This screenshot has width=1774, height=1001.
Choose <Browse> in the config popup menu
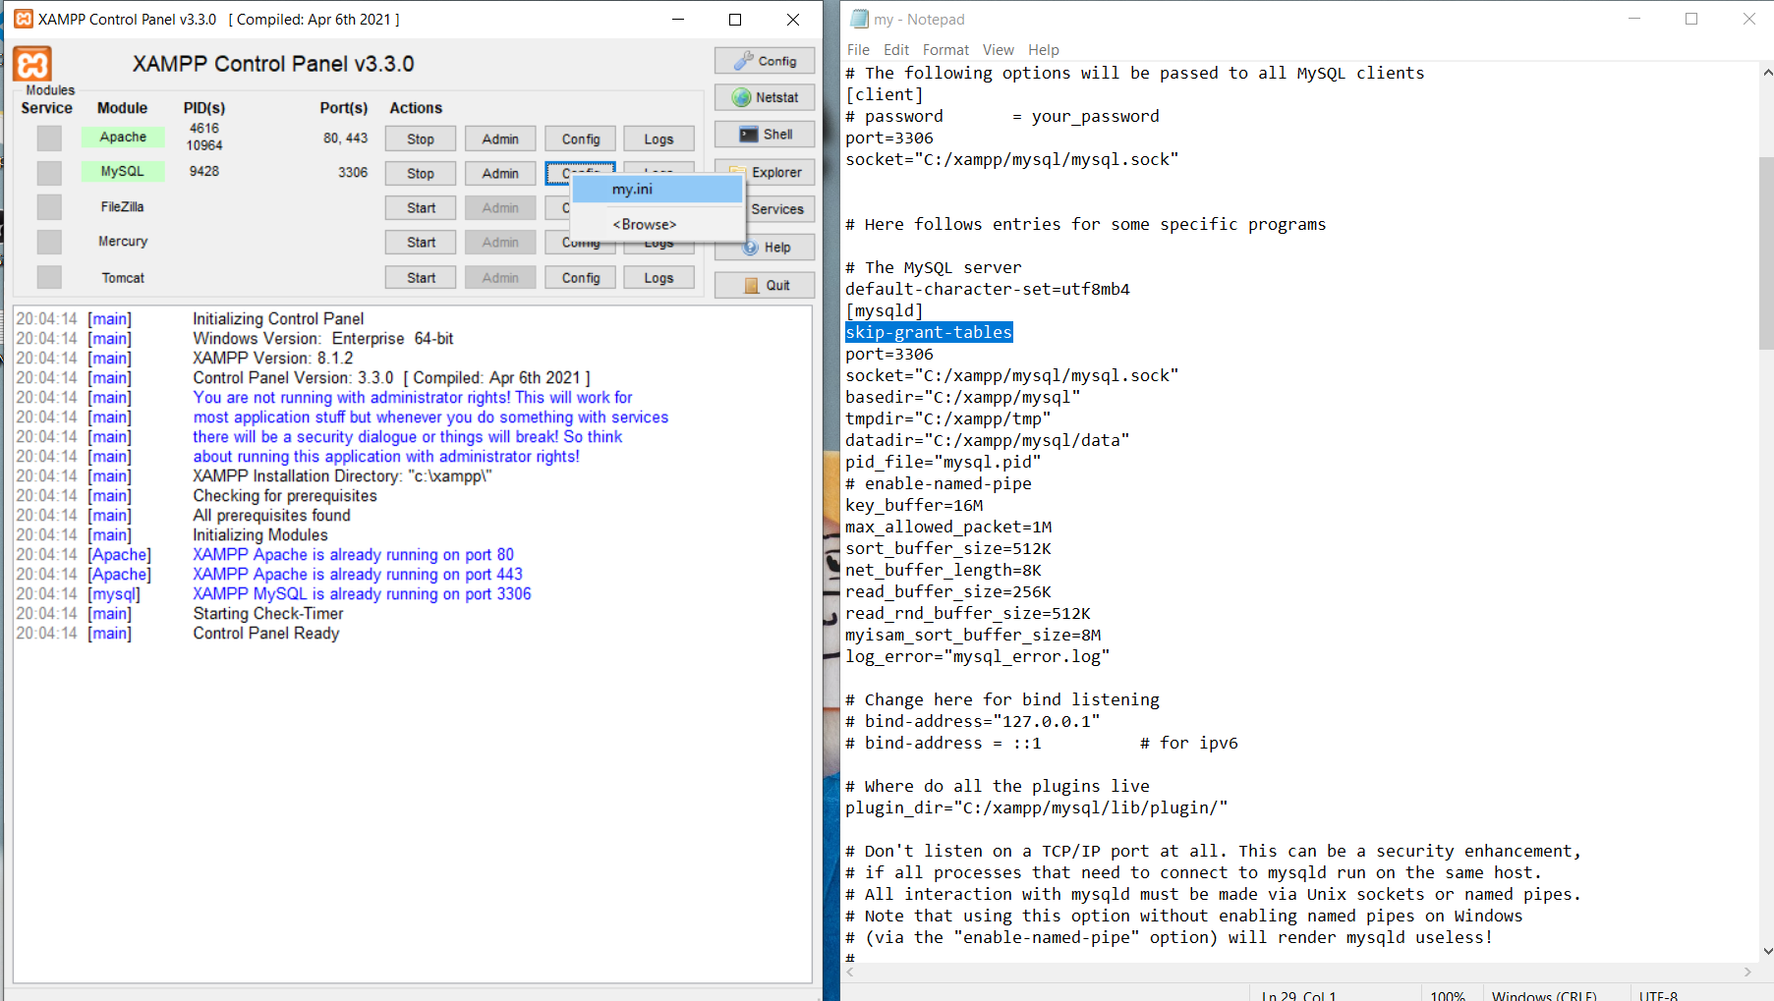657,224
